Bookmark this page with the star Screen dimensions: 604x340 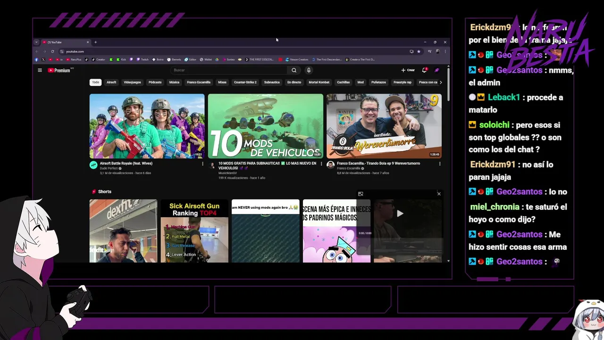coord(419,51)
